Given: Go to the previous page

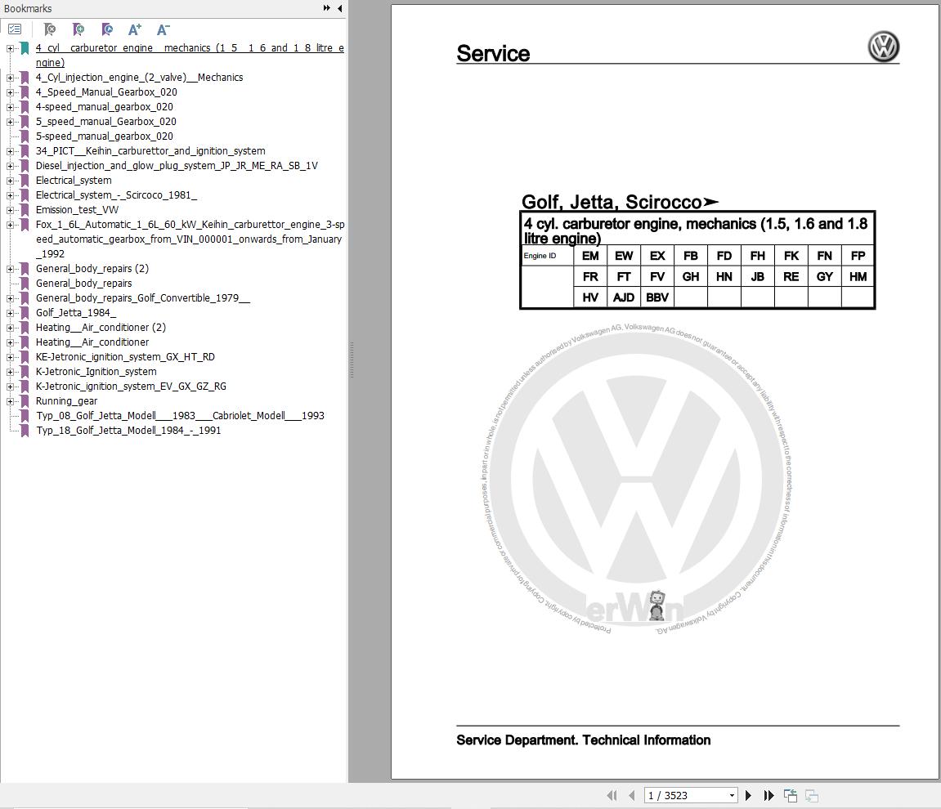Looking at the screenshot, I should tap(631, 795).
